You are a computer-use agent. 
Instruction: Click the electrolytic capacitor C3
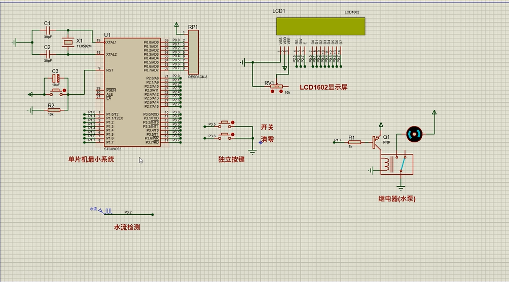pos(56,78)
